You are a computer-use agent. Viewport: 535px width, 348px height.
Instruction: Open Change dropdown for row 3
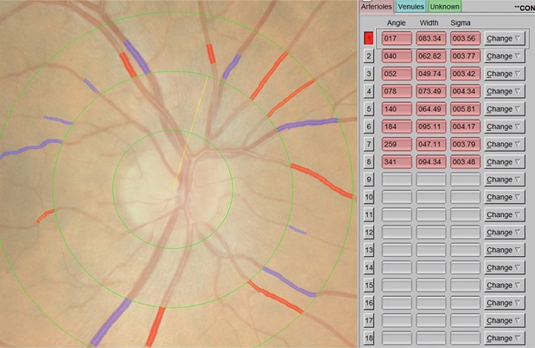point(505,74)
